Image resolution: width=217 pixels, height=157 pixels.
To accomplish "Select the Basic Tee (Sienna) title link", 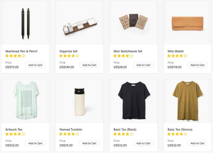I will [180, 129].
